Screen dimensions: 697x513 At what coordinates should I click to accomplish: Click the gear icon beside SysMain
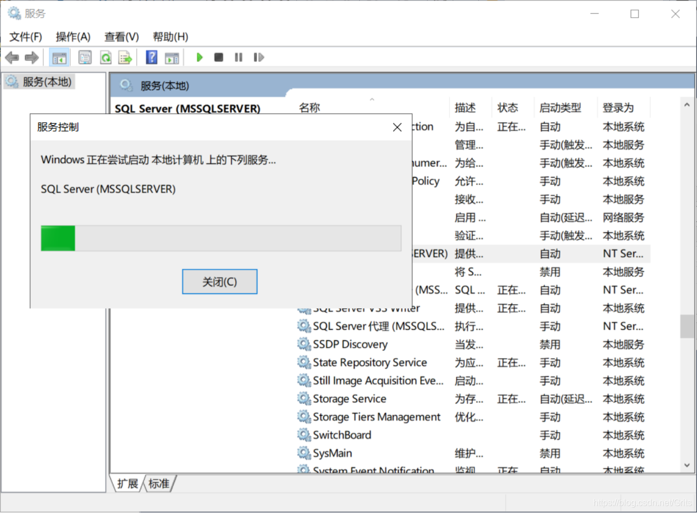[304, 453]
